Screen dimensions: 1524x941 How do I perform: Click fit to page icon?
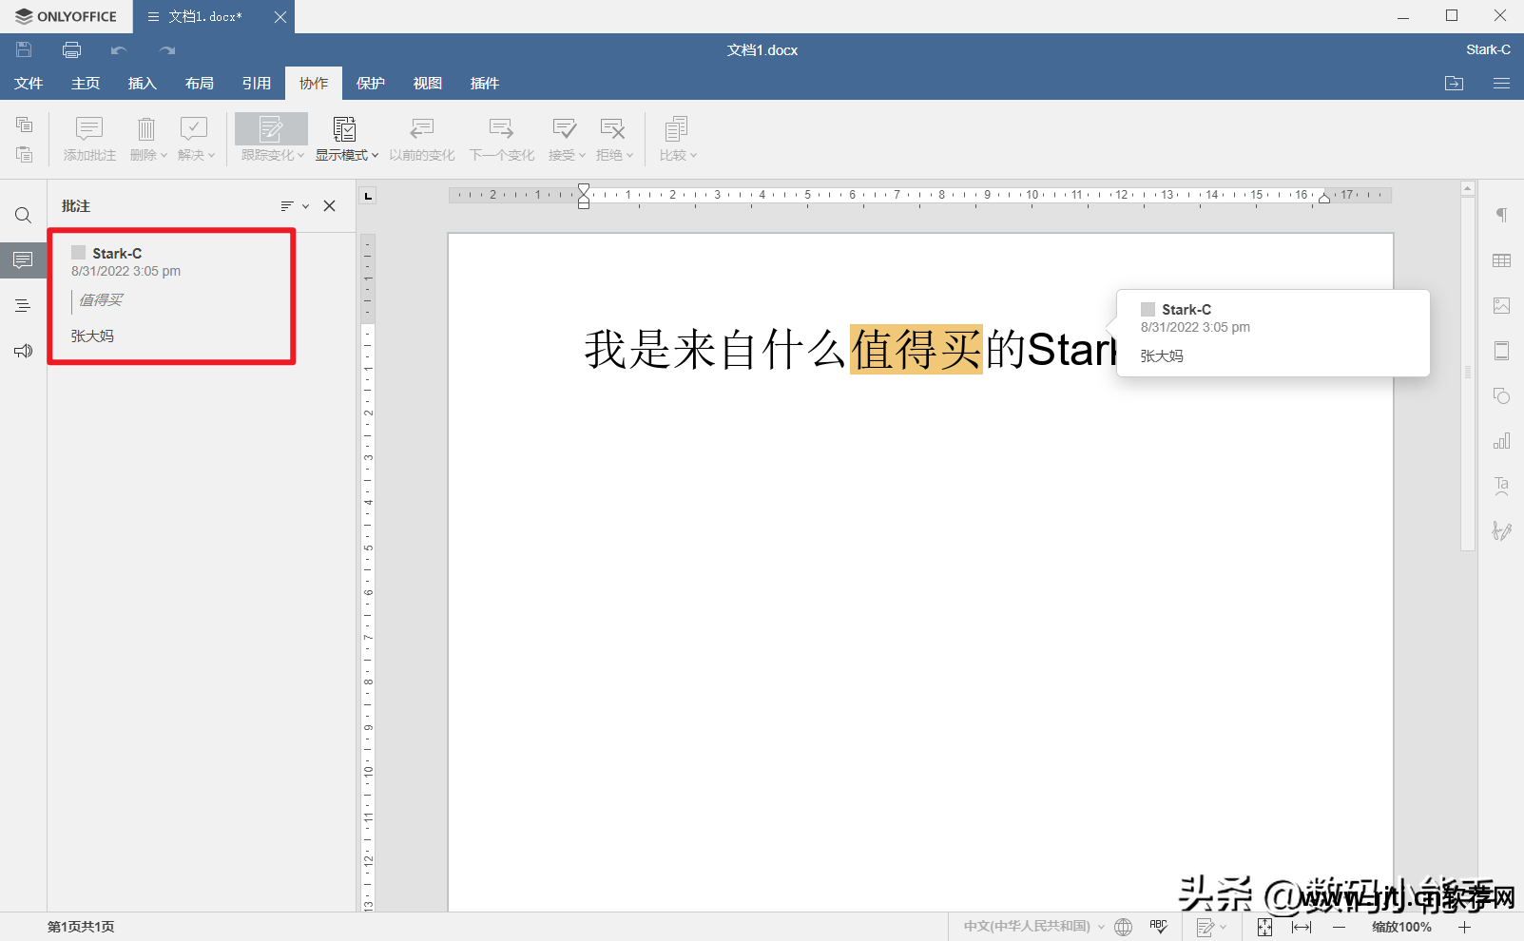coord(1264,927)
